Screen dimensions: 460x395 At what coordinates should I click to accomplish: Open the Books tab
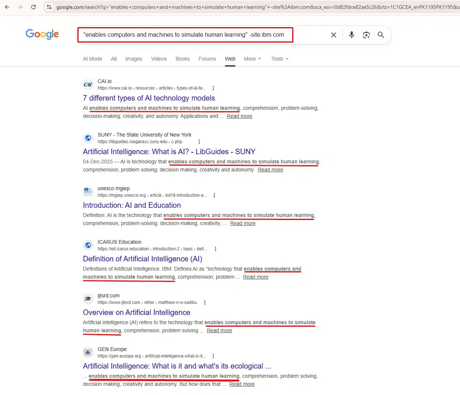[182, 59]
